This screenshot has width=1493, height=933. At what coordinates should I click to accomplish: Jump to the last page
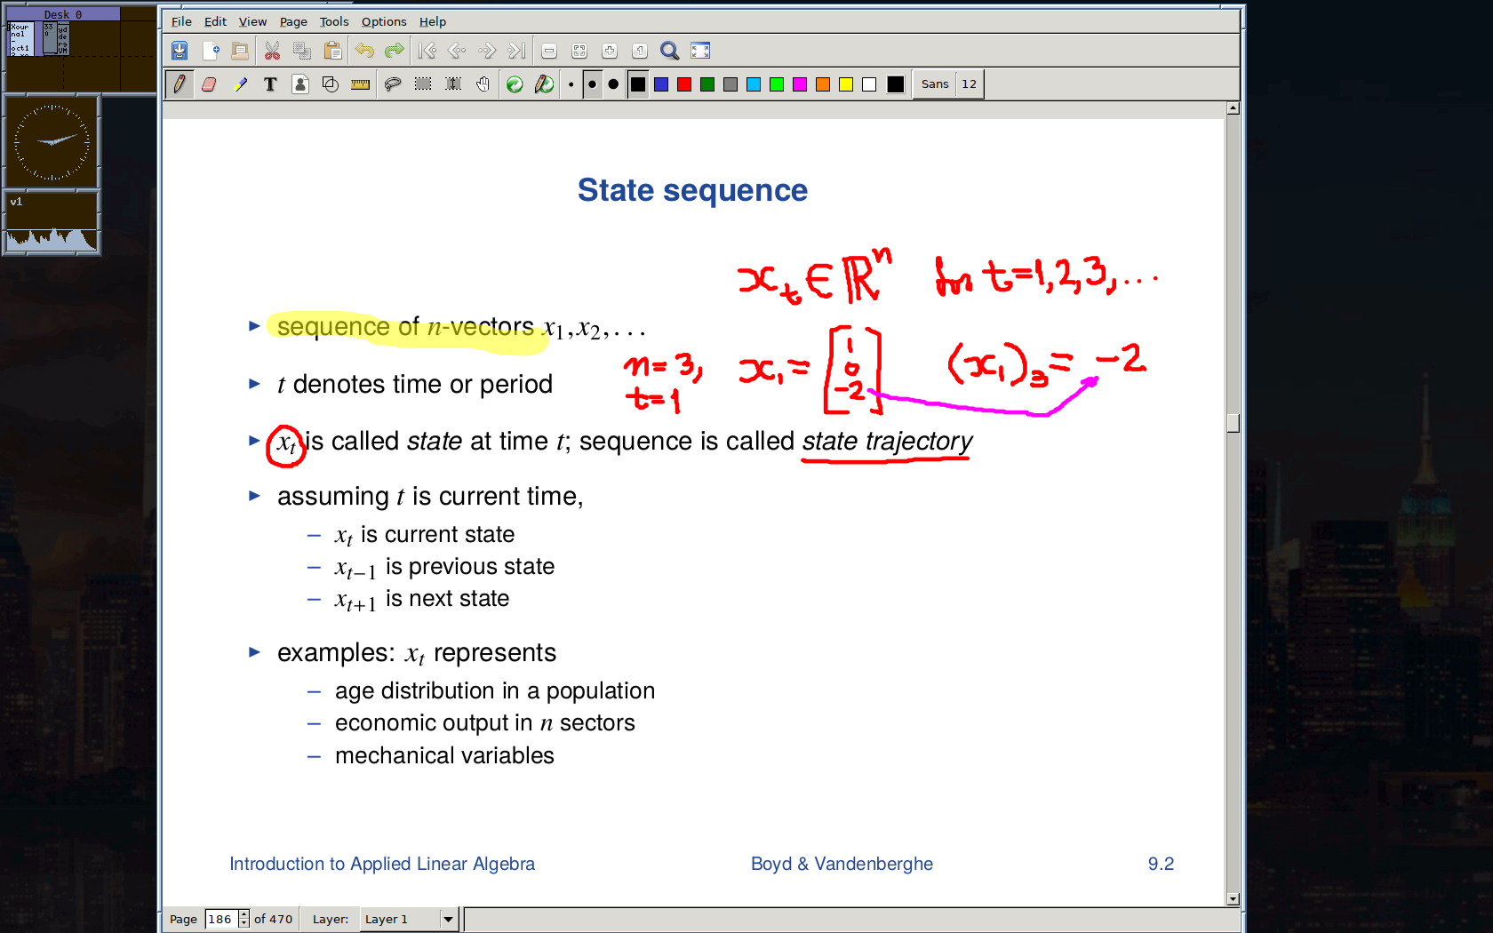tap(516, 51)
